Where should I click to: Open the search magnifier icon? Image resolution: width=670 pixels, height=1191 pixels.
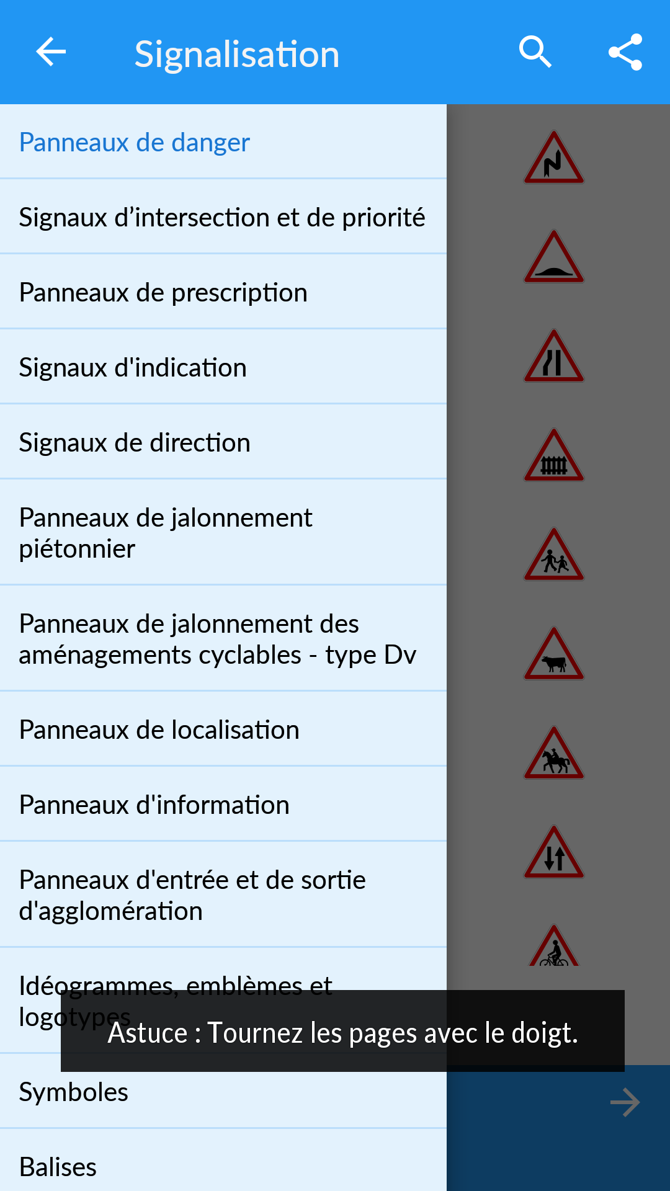point(535,51)
